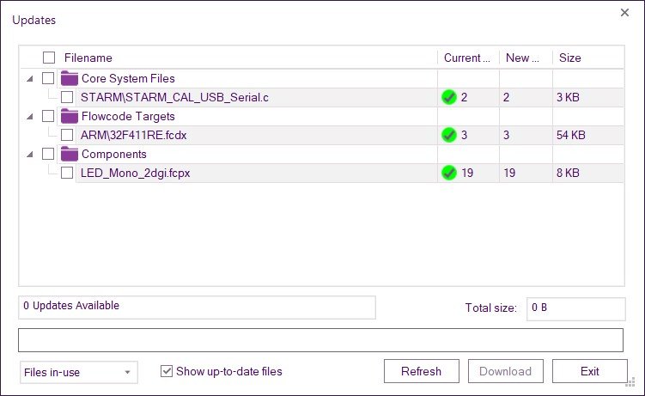Image resolution: width=645 pixels, height=396 pixels.
Task: Click the Total size field showing 0 B
Action: [576, 309]
